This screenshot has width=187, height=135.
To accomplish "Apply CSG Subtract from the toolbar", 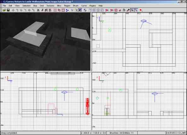I will pyautogui.click(x=55, y=10).
